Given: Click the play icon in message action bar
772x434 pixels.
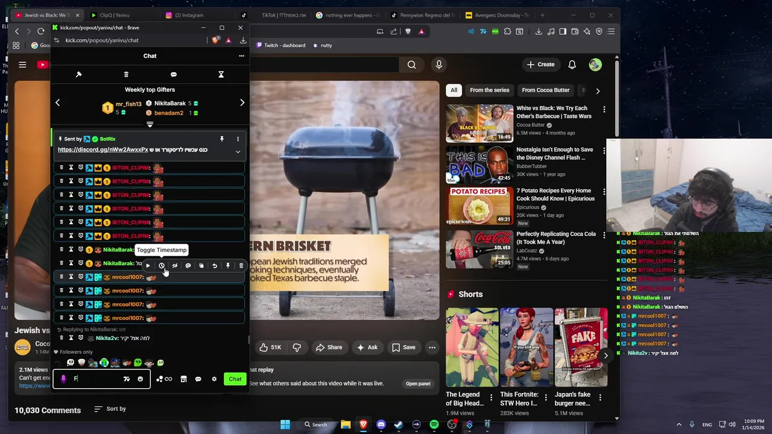Looking at the screenshot, I should [x=148, y=266].
